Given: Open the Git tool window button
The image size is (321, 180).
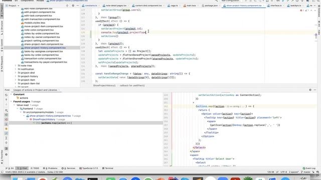Looking at the screenshot, I should tap(10, 168).
